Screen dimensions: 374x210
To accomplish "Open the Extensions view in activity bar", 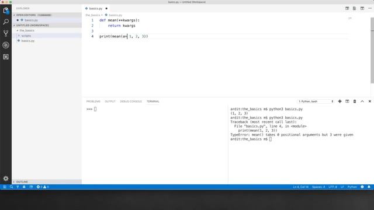I will pyautogui.click(x=6, y=57).
